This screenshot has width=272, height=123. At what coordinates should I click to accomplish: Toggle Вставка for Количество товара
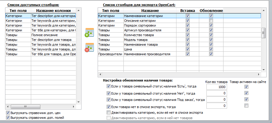tap(188, 35)
